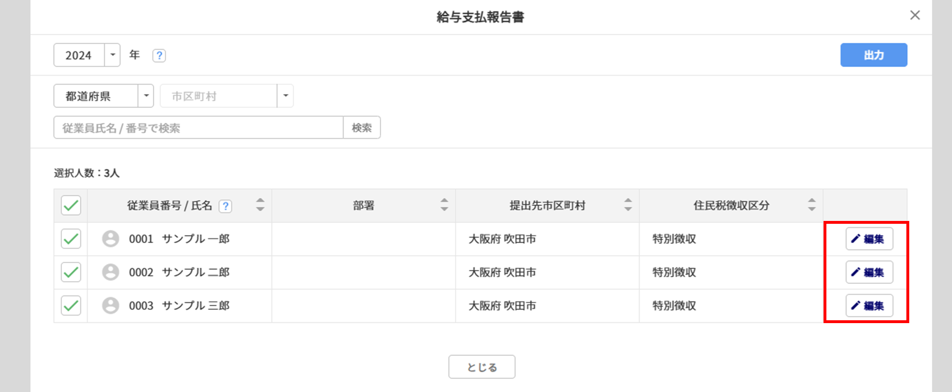Sort by 従業員番号 / 氏名 column arrows
952x392 pixels.
tap(260, 205)
